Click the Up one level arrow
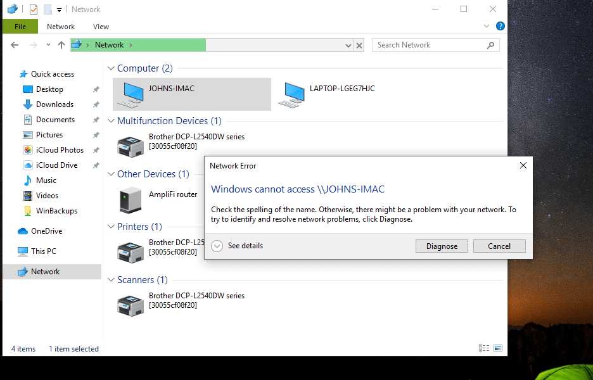This screenshot has height=380, width=593. point(61,45)
